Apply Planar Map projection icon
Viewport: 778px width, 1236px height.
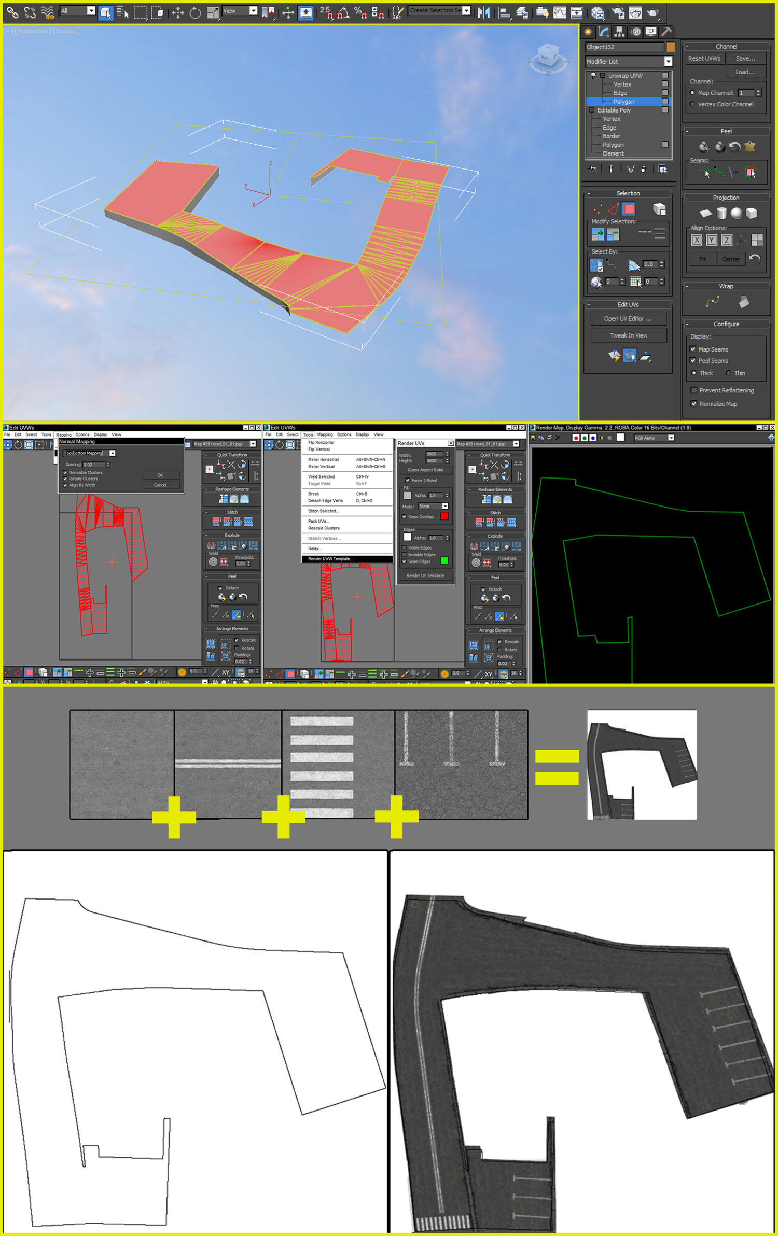click(706, 213)
